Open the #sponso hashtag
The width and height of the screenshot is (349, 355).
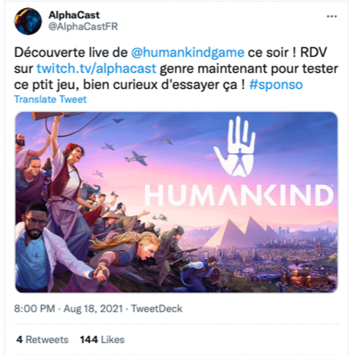point(276,85)
